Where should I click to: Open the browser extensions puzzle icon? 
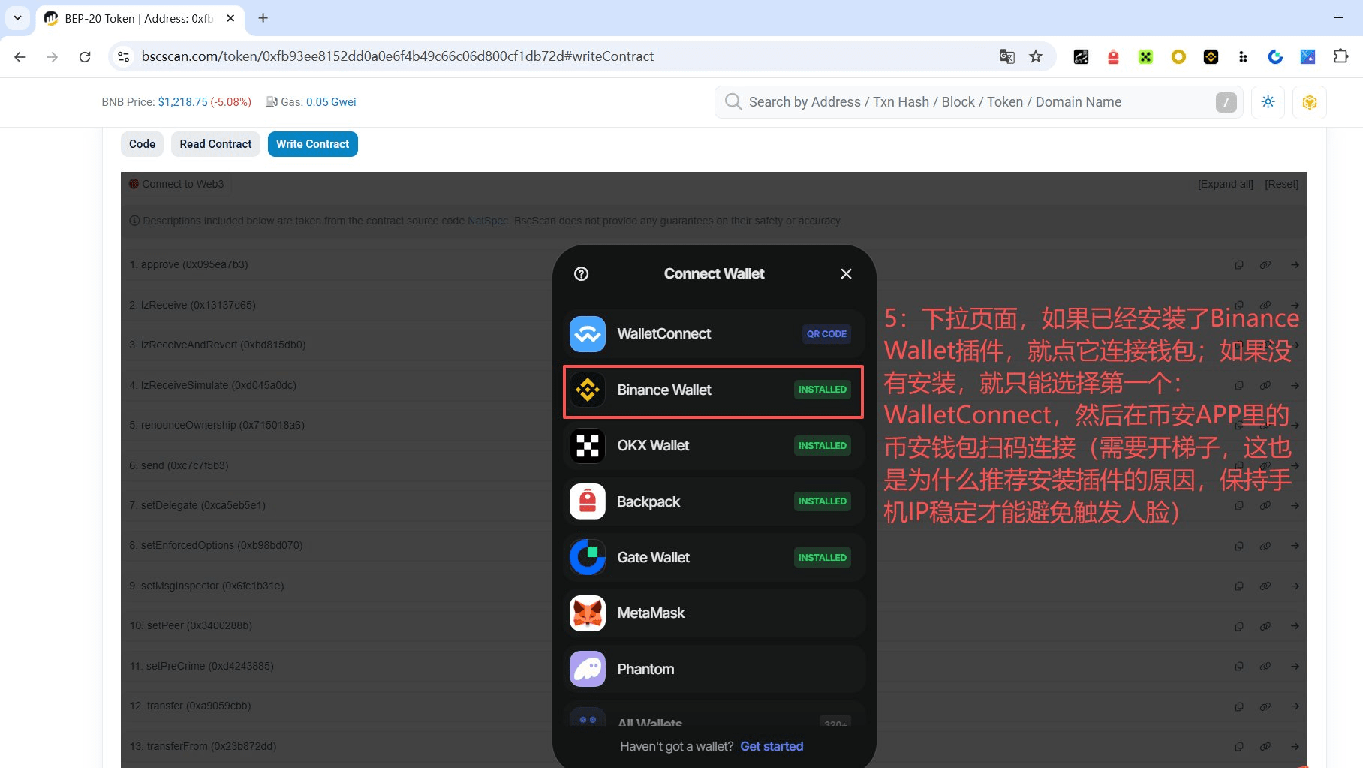point(1340,56)
